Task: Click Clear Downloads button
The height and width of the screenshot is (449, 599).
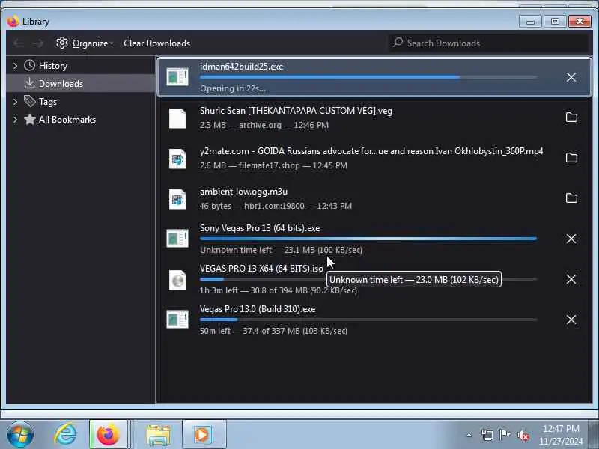Action: pos(156,43)
